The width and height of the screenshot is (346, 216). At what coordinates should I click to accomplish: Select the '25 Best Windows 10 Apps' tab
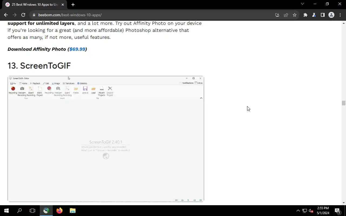click(35, 5)
